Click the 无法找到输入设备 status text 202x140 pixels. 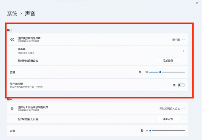pyautogui.click(x=170, y=109)
